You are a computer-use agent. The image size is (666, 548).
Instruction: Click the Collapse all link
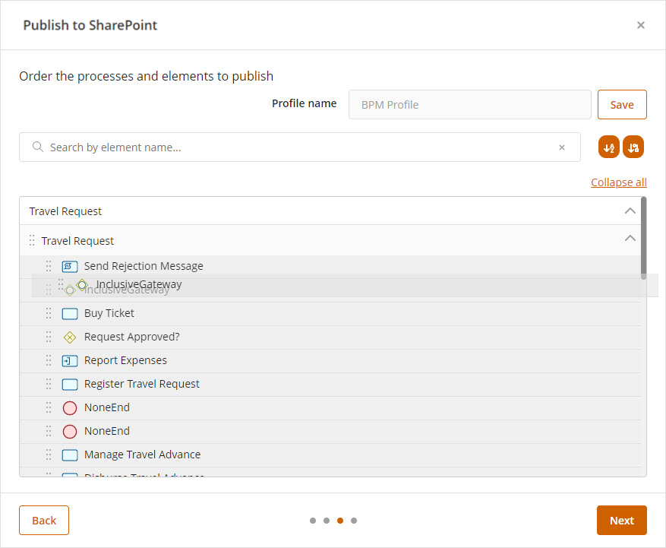coord(618,182)
